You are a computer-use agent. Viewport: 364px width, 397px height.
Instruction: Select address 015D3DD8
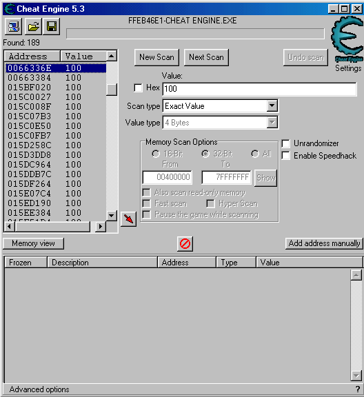coord(55,155)
